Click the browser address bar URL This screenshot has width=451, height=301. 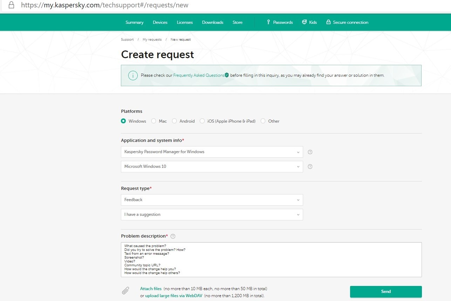pyautogui.click(x=105, y=5)
